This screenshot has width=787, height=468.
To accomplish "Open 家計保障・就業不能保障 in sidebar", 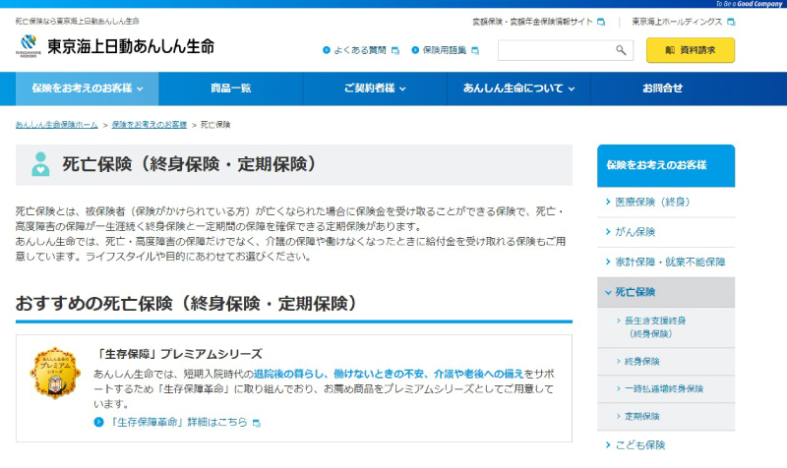I will pyautogui.click(x=666, y=262).
